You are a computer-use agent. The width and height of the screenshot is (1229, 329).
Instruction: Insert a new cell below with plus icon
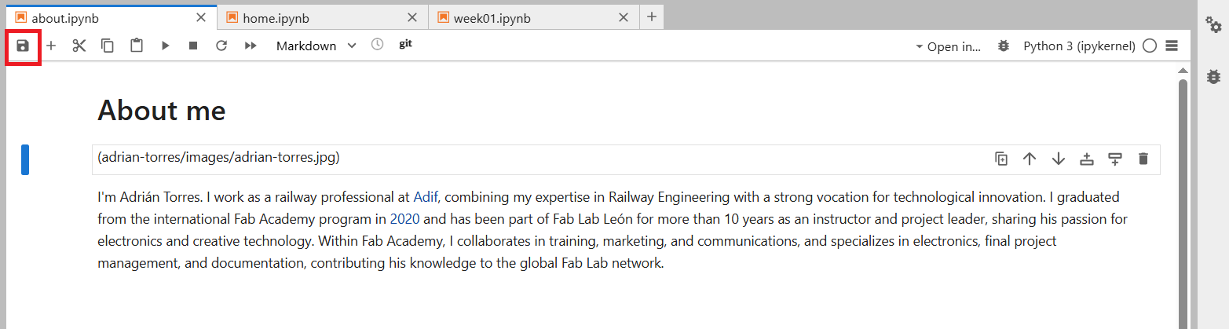(x=51, y=46)
